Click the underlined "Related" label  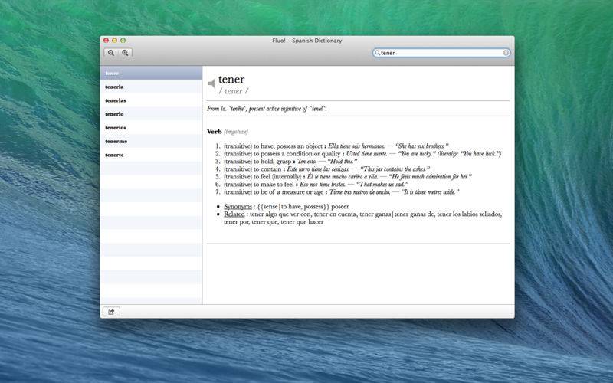234,214
